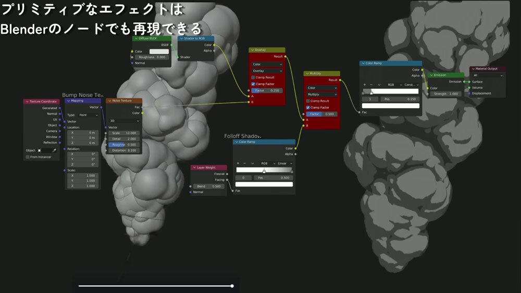Disable Clamp Factor on the Multiply node
This screenshot has width=521, height=293.
tap(308, 107)
